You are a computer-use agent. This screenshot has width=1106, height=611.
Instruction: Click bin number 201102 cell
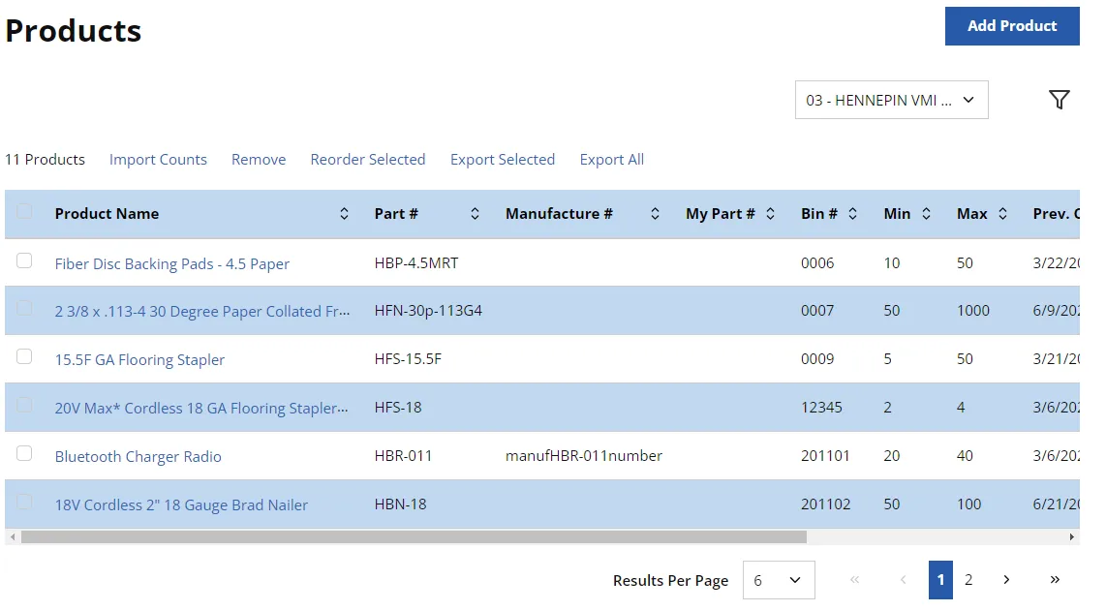point(826,504)
